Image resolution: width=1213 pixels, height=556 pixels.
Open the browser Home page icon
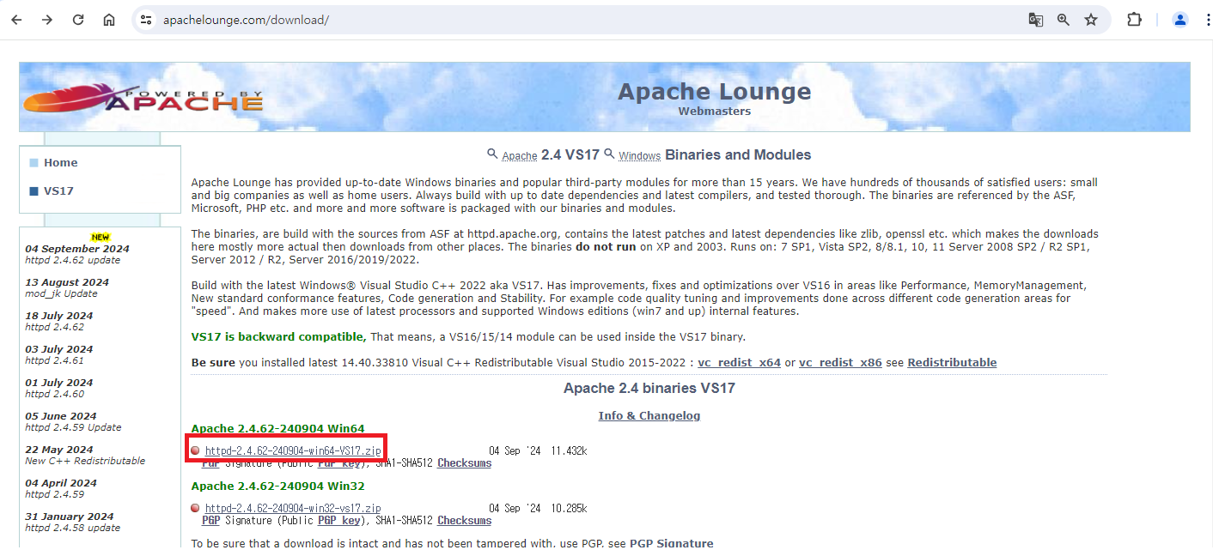(109, 20)
